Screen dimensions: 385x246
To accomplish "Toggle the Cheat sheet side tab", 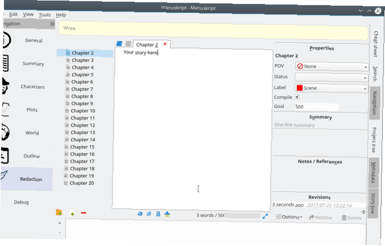I will point(376,44).
